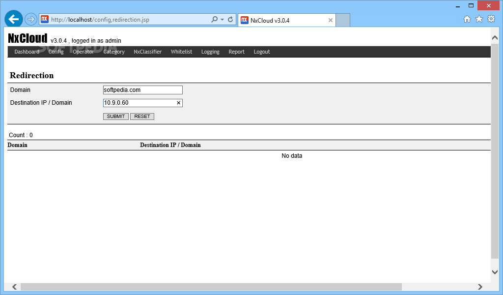
Task: Click the horizontal scrollbar thumb
Action: [211, 287]
